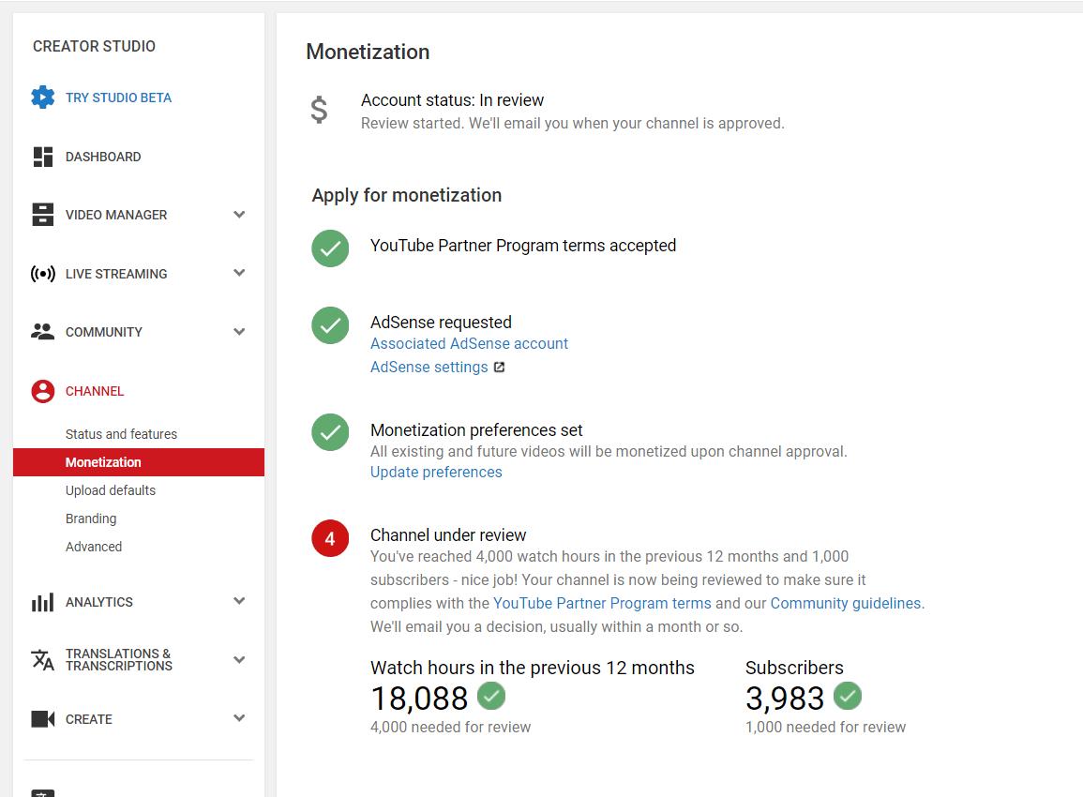Click the Dashboard grid icon

point(43,157)
